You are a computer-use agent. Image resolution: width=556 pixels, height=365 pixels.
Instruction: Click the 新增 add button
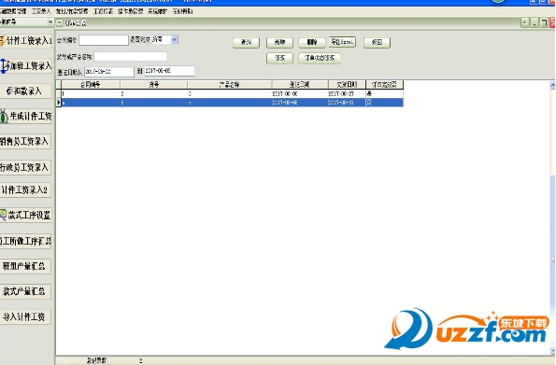click(279, 43)
